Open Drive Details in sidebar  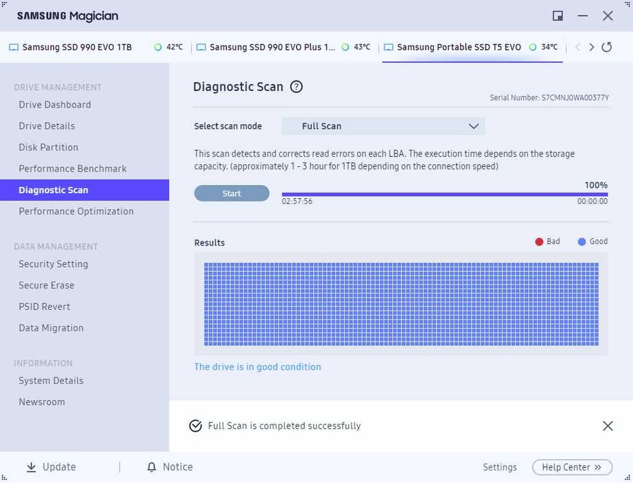point(47,126)
